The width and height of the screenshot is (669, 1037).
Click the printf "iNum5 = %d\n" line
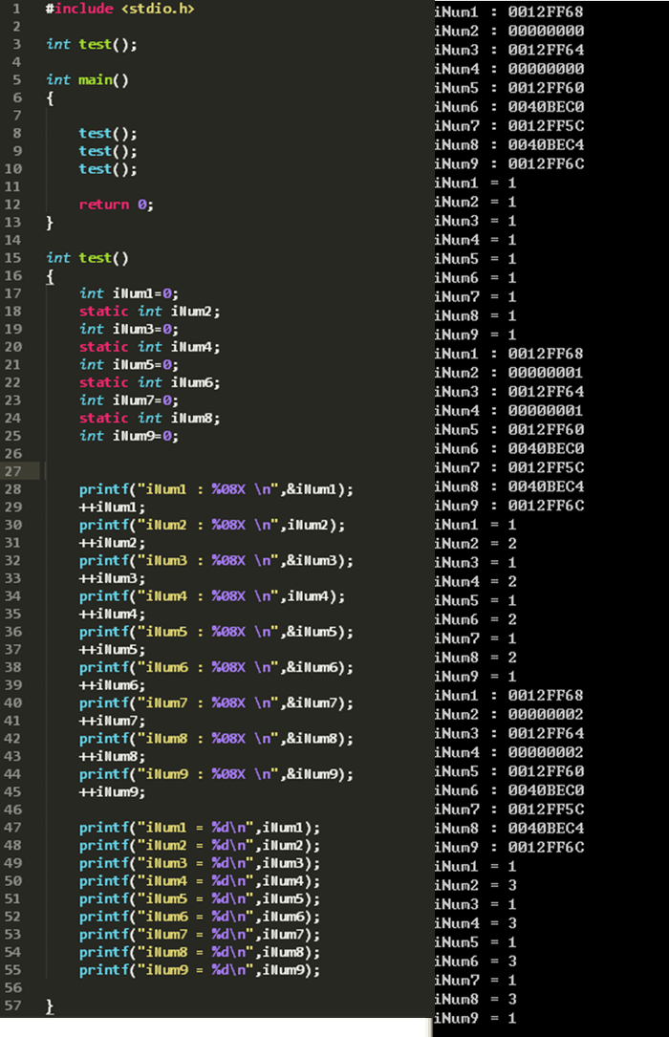click(200, 900)
